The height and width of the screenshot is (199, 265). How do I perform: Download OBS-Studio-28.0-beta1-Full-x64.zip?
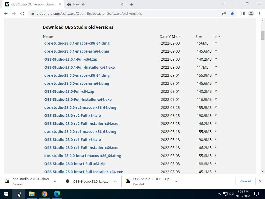pos(75,164)
